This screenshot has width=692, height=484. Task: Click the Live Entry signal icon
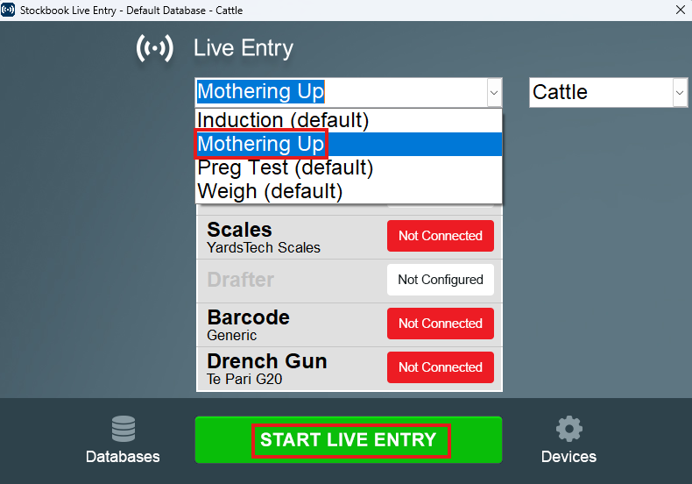[x=155, y=48]
